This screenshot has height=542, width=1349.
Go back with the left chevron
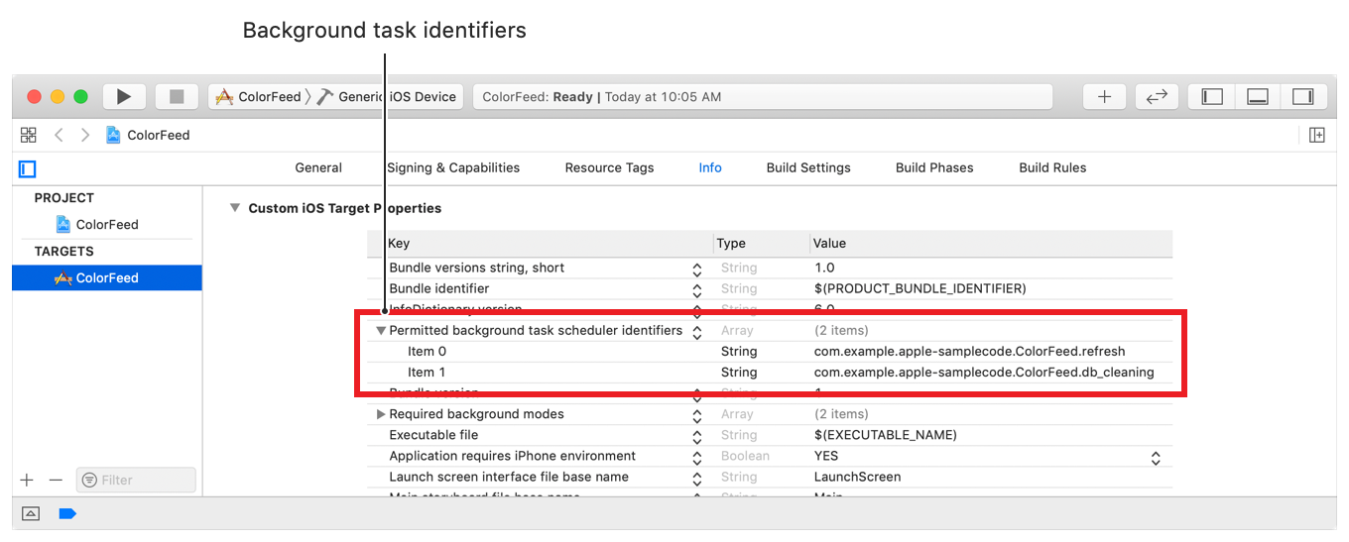click(59, 135)
